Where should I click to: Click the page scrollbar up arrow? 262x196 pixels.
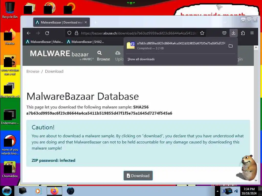pyautogui.click(x=256, y=47)
